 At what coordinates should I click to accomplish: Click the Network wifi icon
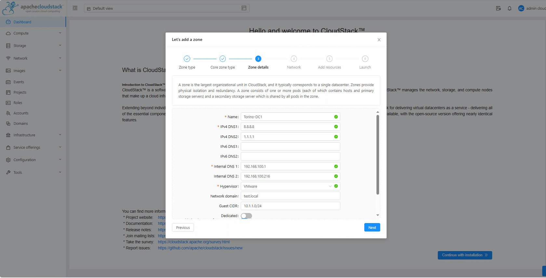pyautogui.click(x=8, y=58)
